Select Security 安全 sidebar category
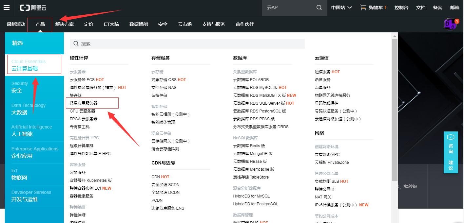 34,87
